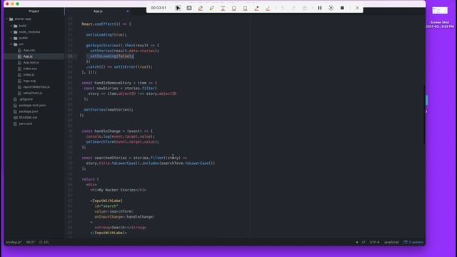
Task: Open package.json in the project tree
Action: pos(29,111)
